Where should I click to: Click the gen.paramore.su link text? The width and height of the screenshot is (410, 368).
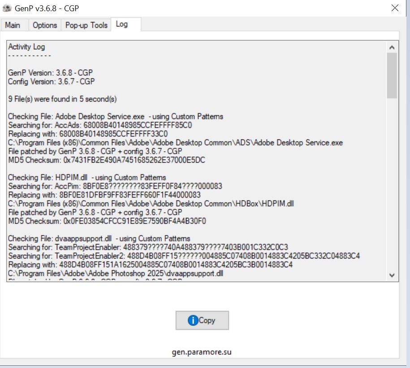coord(202,352)
